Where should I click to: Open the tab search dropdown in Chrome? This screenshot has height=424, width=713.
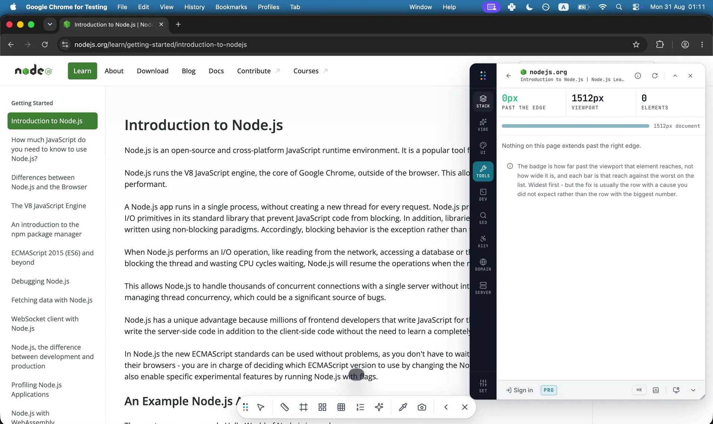[50, 25]
